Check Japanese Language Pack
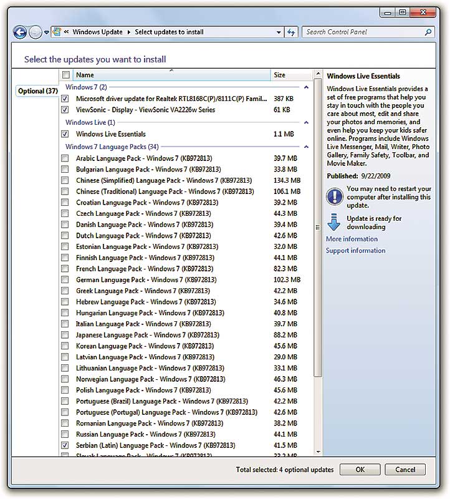The image size is (450, 499). click(65, 335)
